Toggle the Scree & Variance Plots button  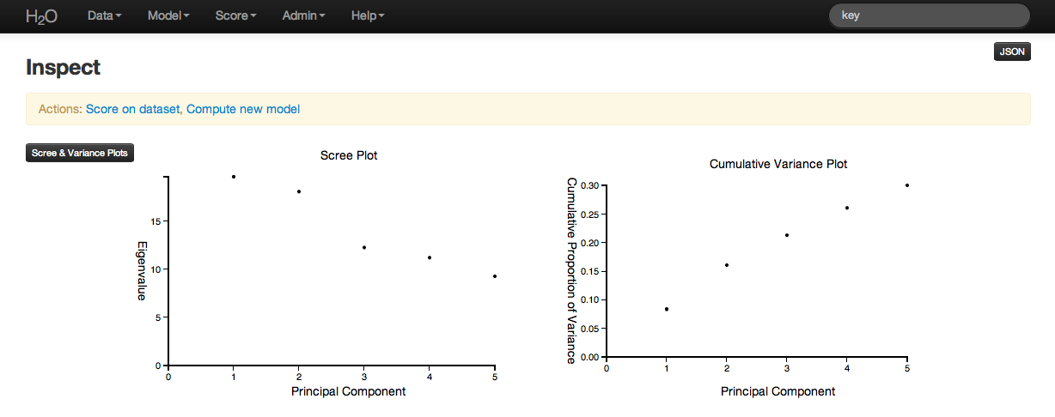(80, 153)
